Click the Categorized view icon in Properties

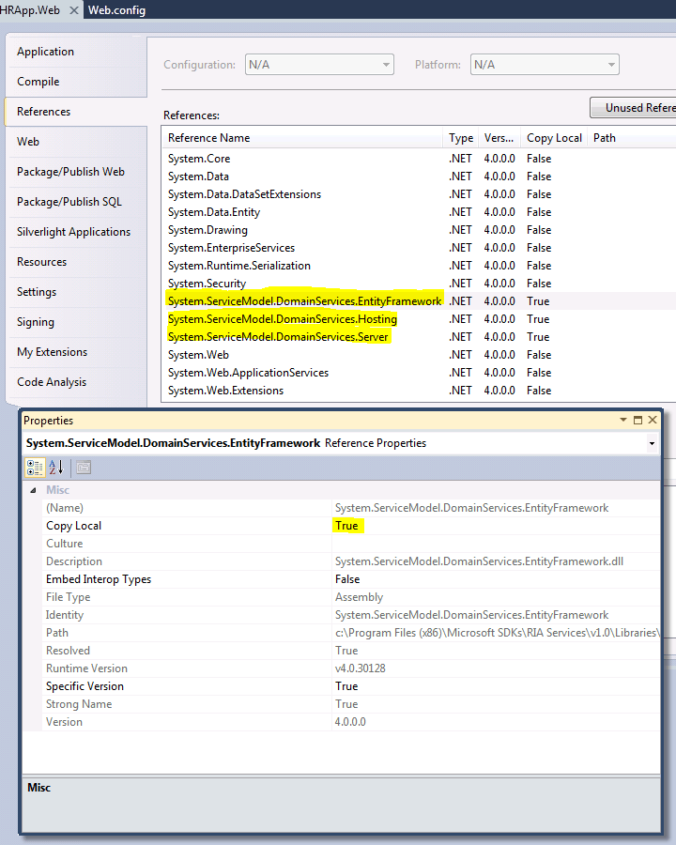pos(35,468)
